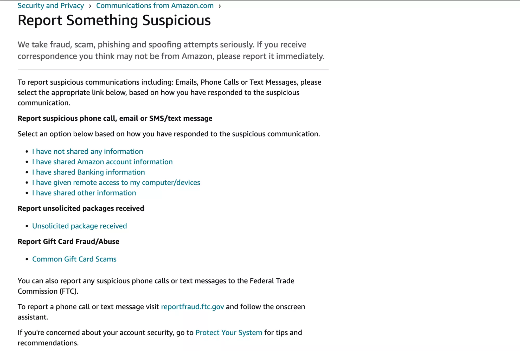Image resolution: width=520 pixels, height=351 pixels.
Task: Go to Communications from Amazon.com breadcrumb
Action: point(155,6)
